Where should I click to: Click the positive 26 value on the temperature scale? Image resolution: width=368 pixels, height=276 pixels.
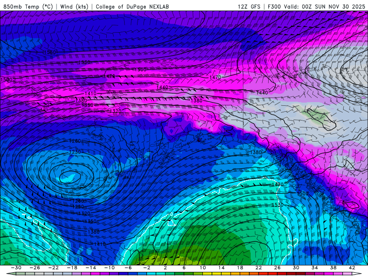point(277,268)
